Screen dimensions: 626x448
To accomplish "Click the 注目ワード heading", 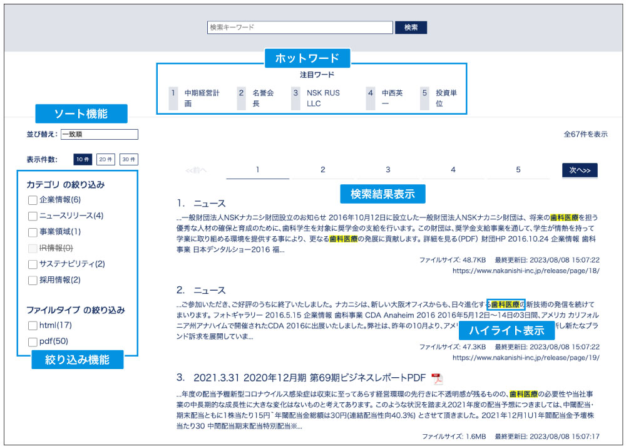I will point(317,75).
